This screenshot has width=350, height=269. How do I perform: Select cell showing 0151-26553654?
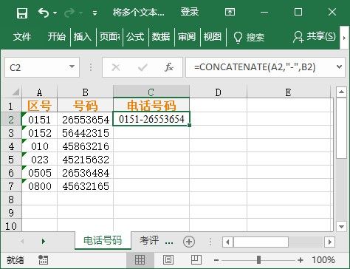(151, 119)
